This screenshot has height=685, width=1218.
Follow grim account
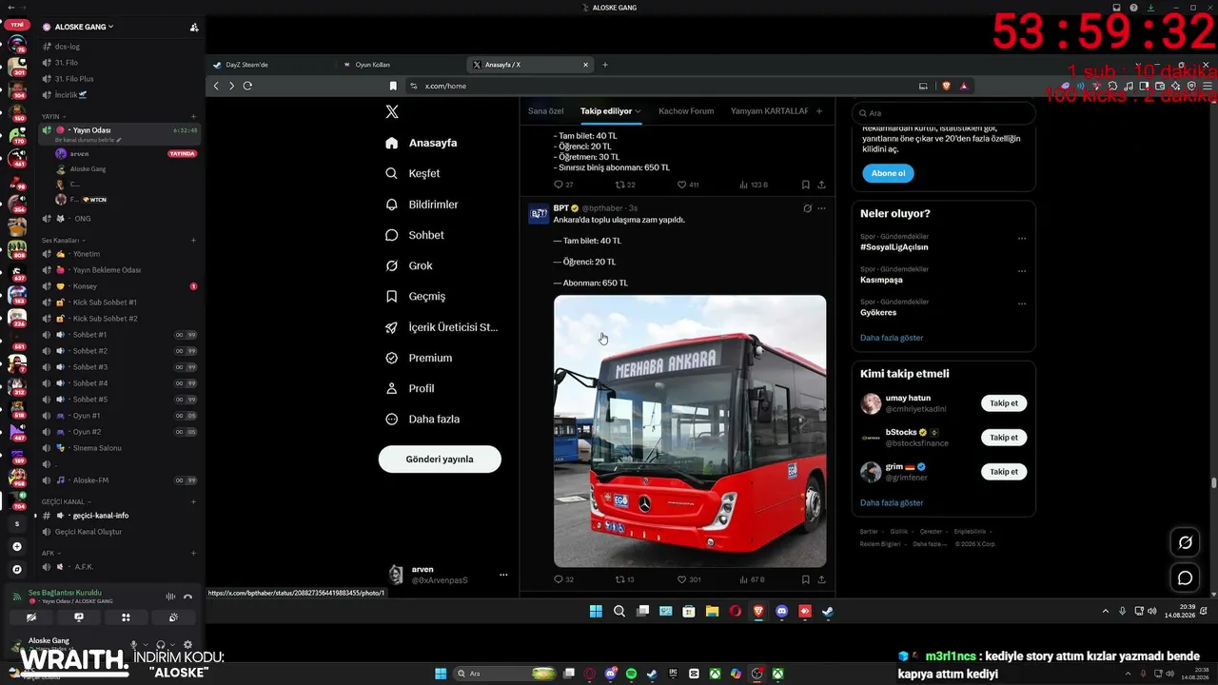(x=1004, y=472)
